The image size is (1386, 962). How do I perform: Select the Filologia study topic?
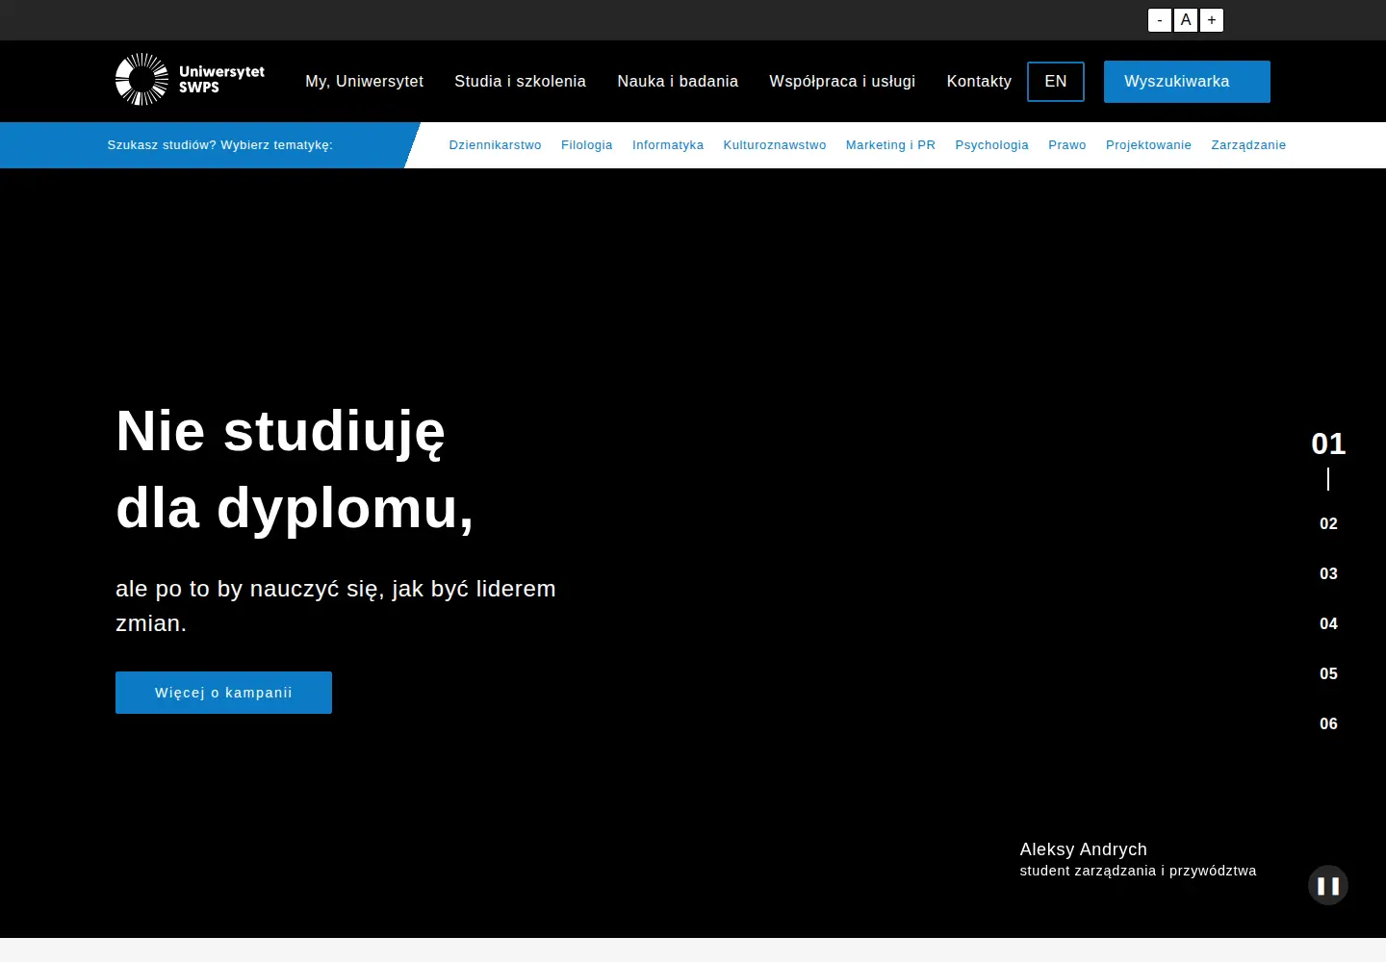[x=587, y=145]
